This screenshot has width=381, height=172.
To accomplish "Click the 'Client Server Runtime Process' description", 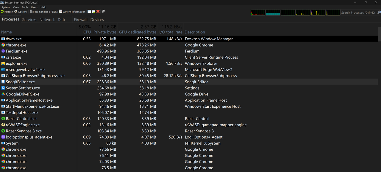I will point(211,57).
